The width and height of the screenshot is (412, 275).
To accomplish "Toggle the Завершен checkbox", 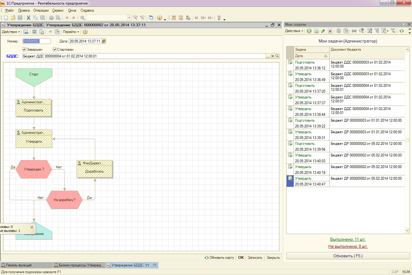I will pos(24,49).
